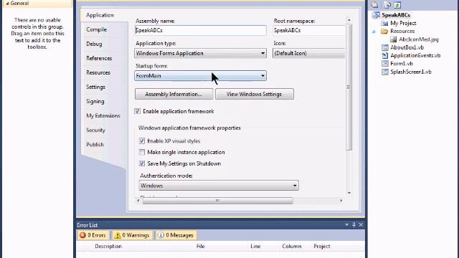
Task: Click the horizontal scrollbar left arrow
Action: pos(138,201)
